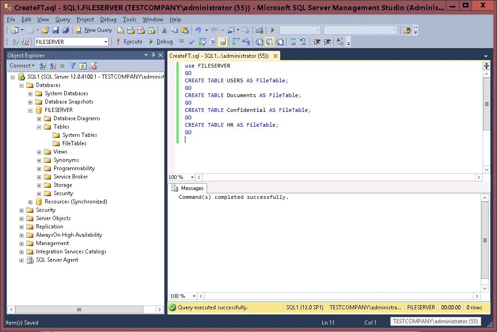Click the Analysis Services MDX Query icon
This screenshot has height=332, width=497.
click(x=130, y=30)
